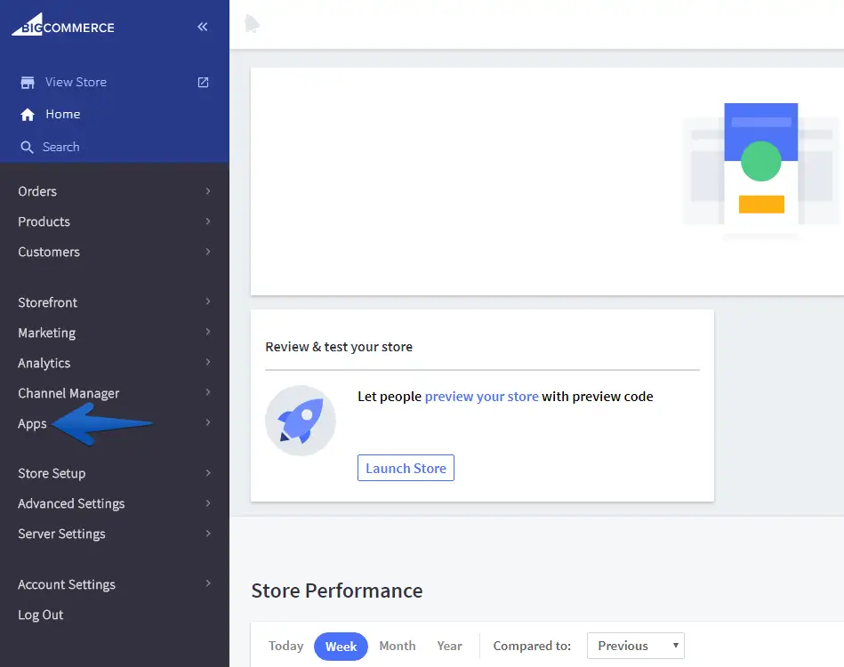The height and width of the screenshot is (667, 844).
Task: Open the notifications bell icon
Action: point(253,25)
